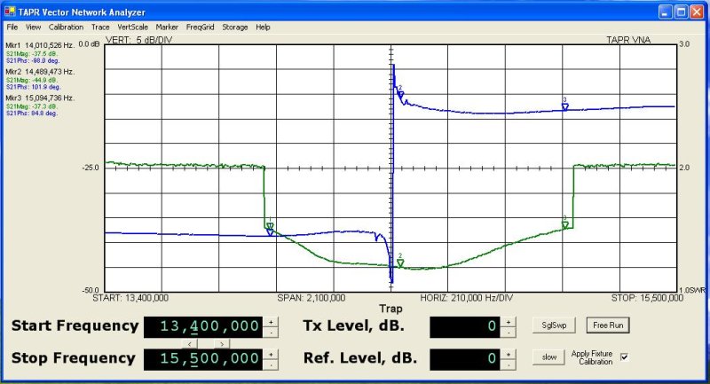The image size is (710, 384).
Task: Increase Ref. Level with plus stepper
Action: coord(508,354)
